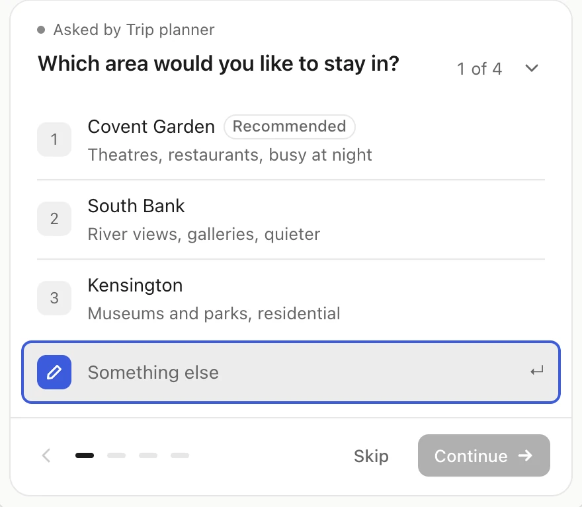Focus the Something else text field
The width and height of the screenshot is (582, 507).
(x=291, y=372)
